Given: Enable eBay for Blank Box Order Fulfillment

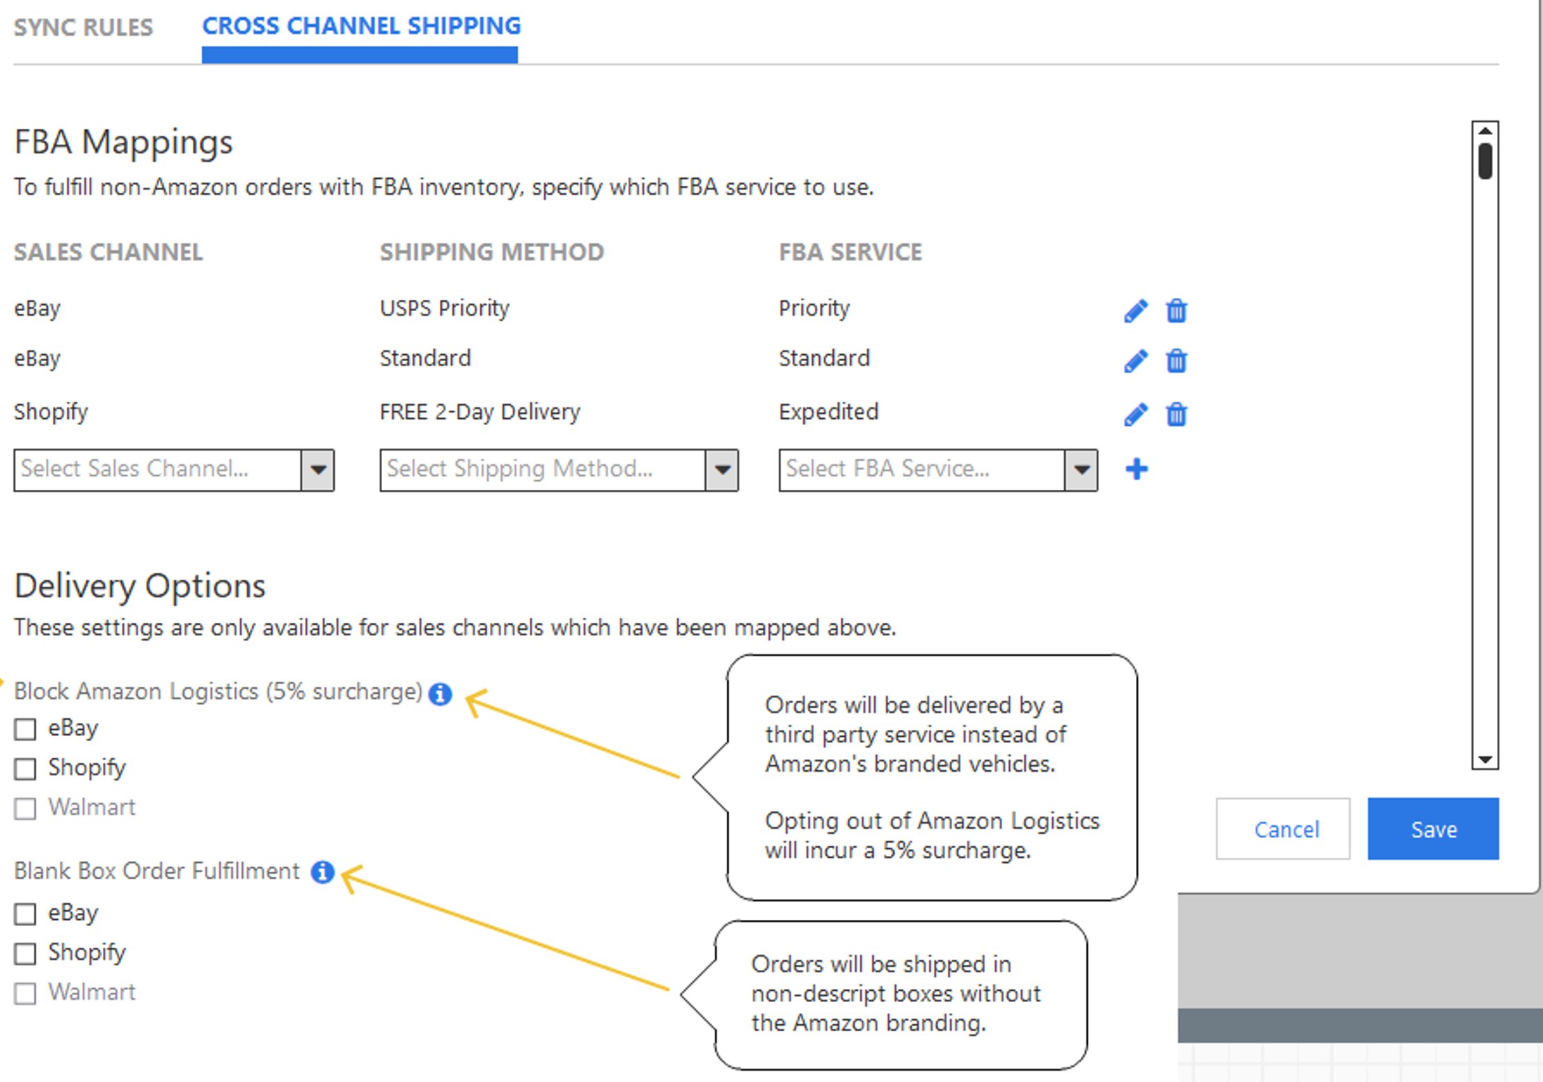Looking at the screenshot, I should tap(25, 914).
